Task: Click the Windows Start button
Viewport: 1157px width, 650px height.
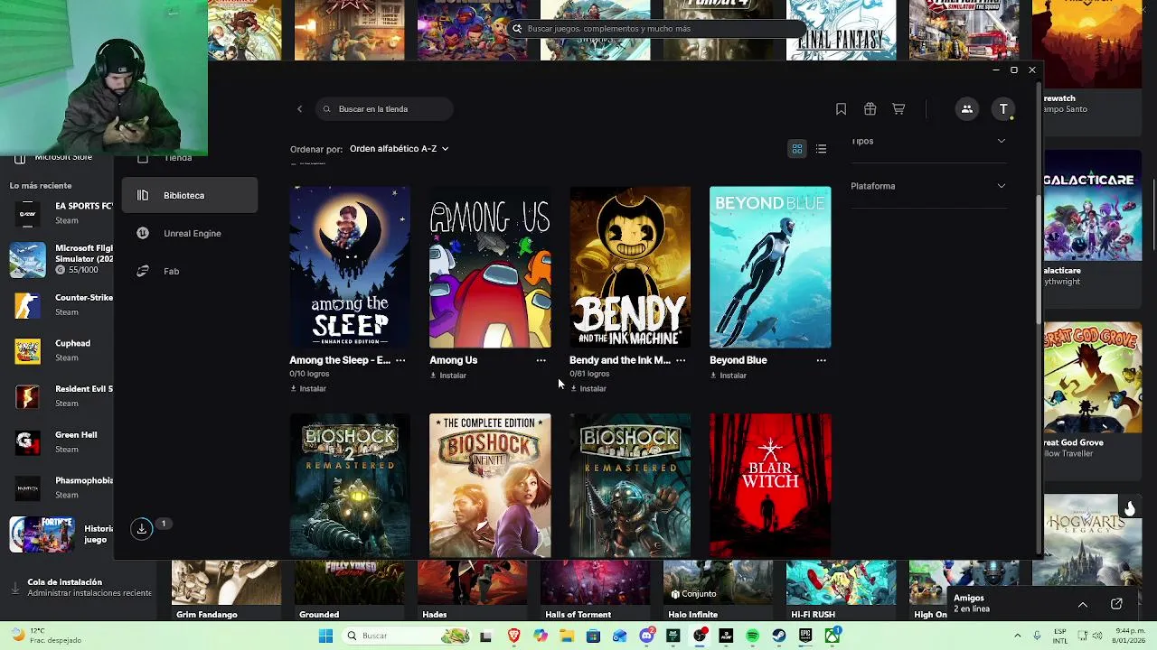Action: (325, 636)
